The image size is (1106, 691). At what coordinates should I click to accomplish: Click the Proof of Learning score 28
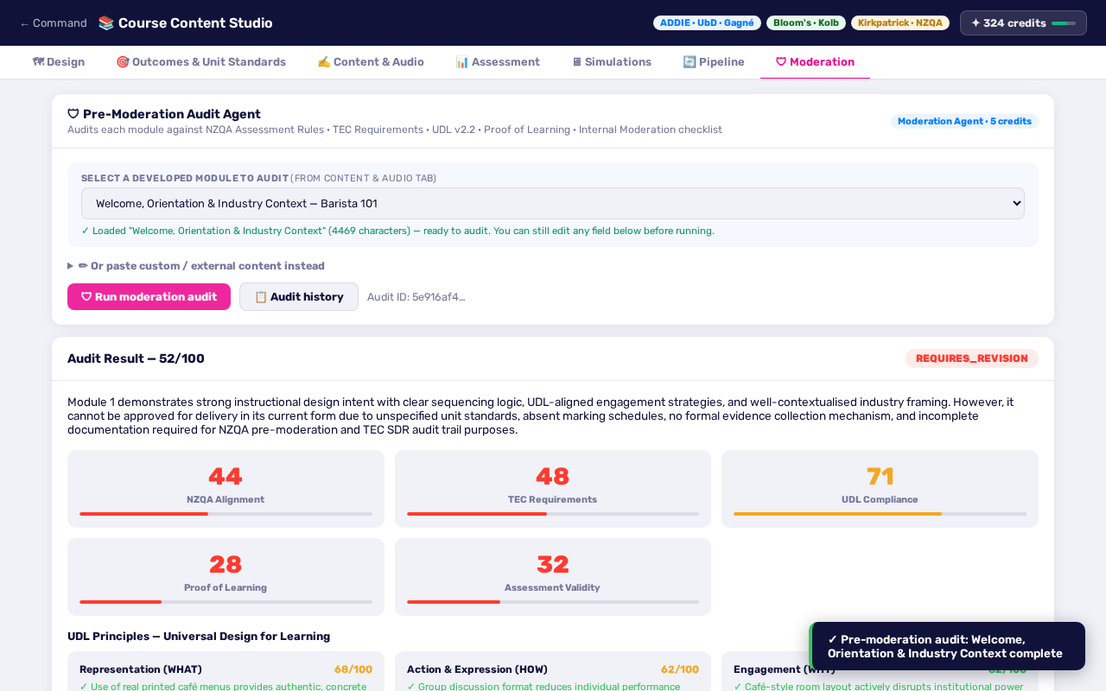click(226, 565)
